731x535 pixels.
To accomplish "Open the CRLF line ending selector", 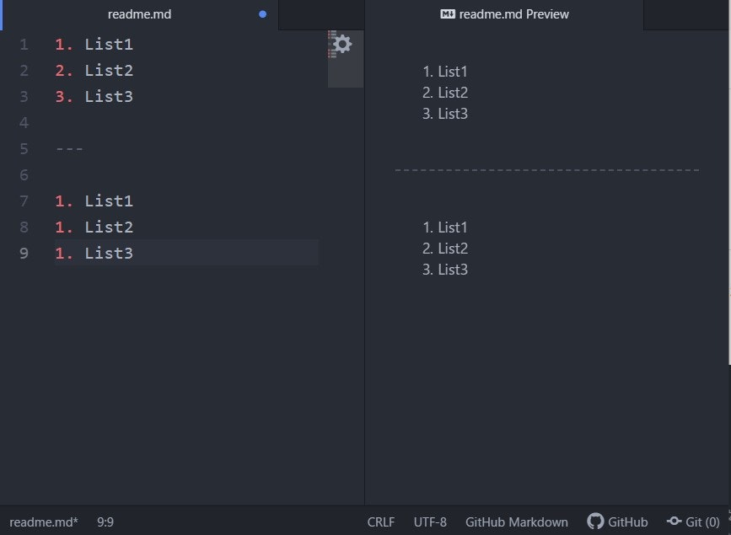I will tap(381, 522).
